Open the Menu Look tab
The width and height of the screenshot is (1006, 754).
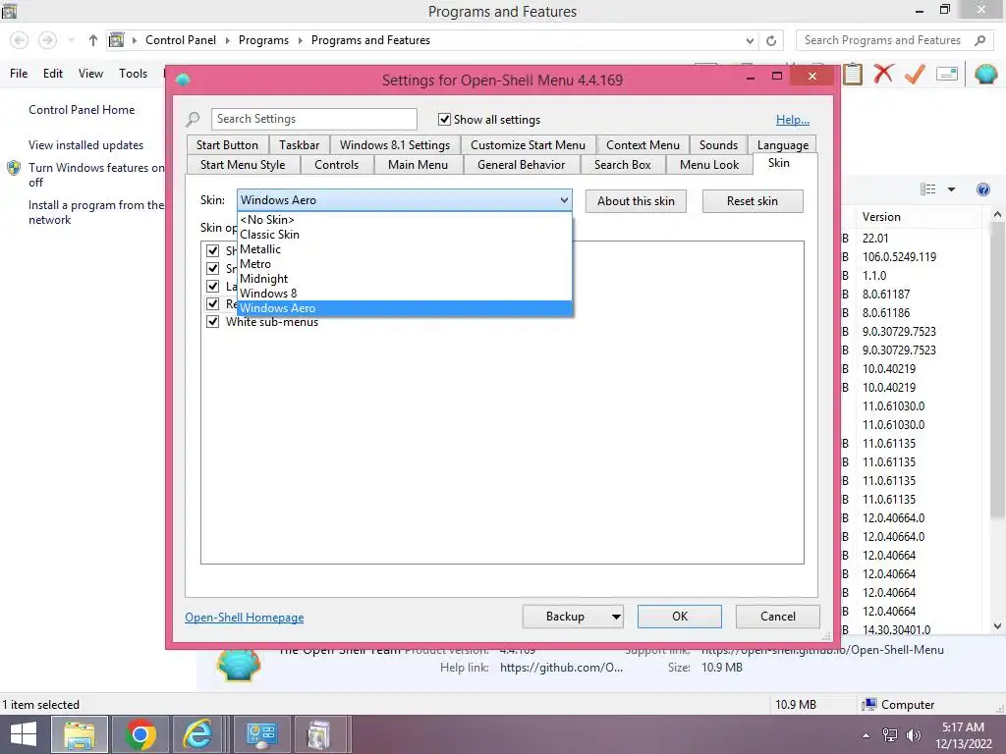709,165
